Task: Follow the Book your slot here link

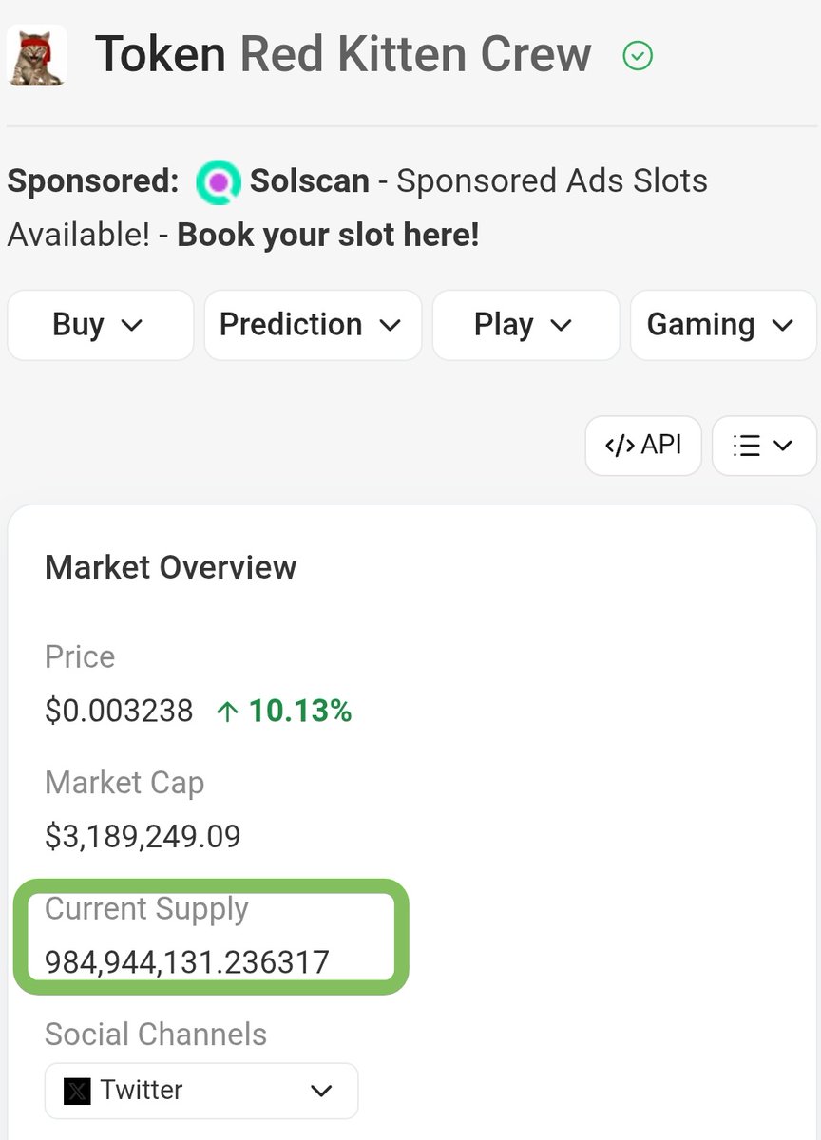Action: (328, 235)
